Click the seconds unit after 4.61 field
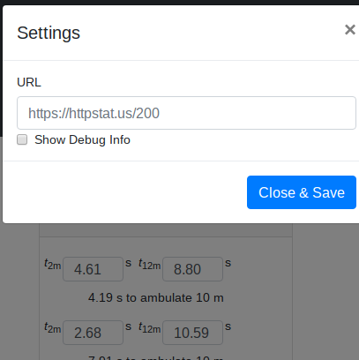 [x=128, y=263]
